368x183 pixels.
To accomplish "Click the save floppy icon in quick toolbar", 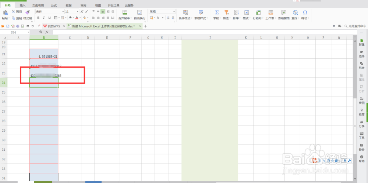I will [8, 26].
